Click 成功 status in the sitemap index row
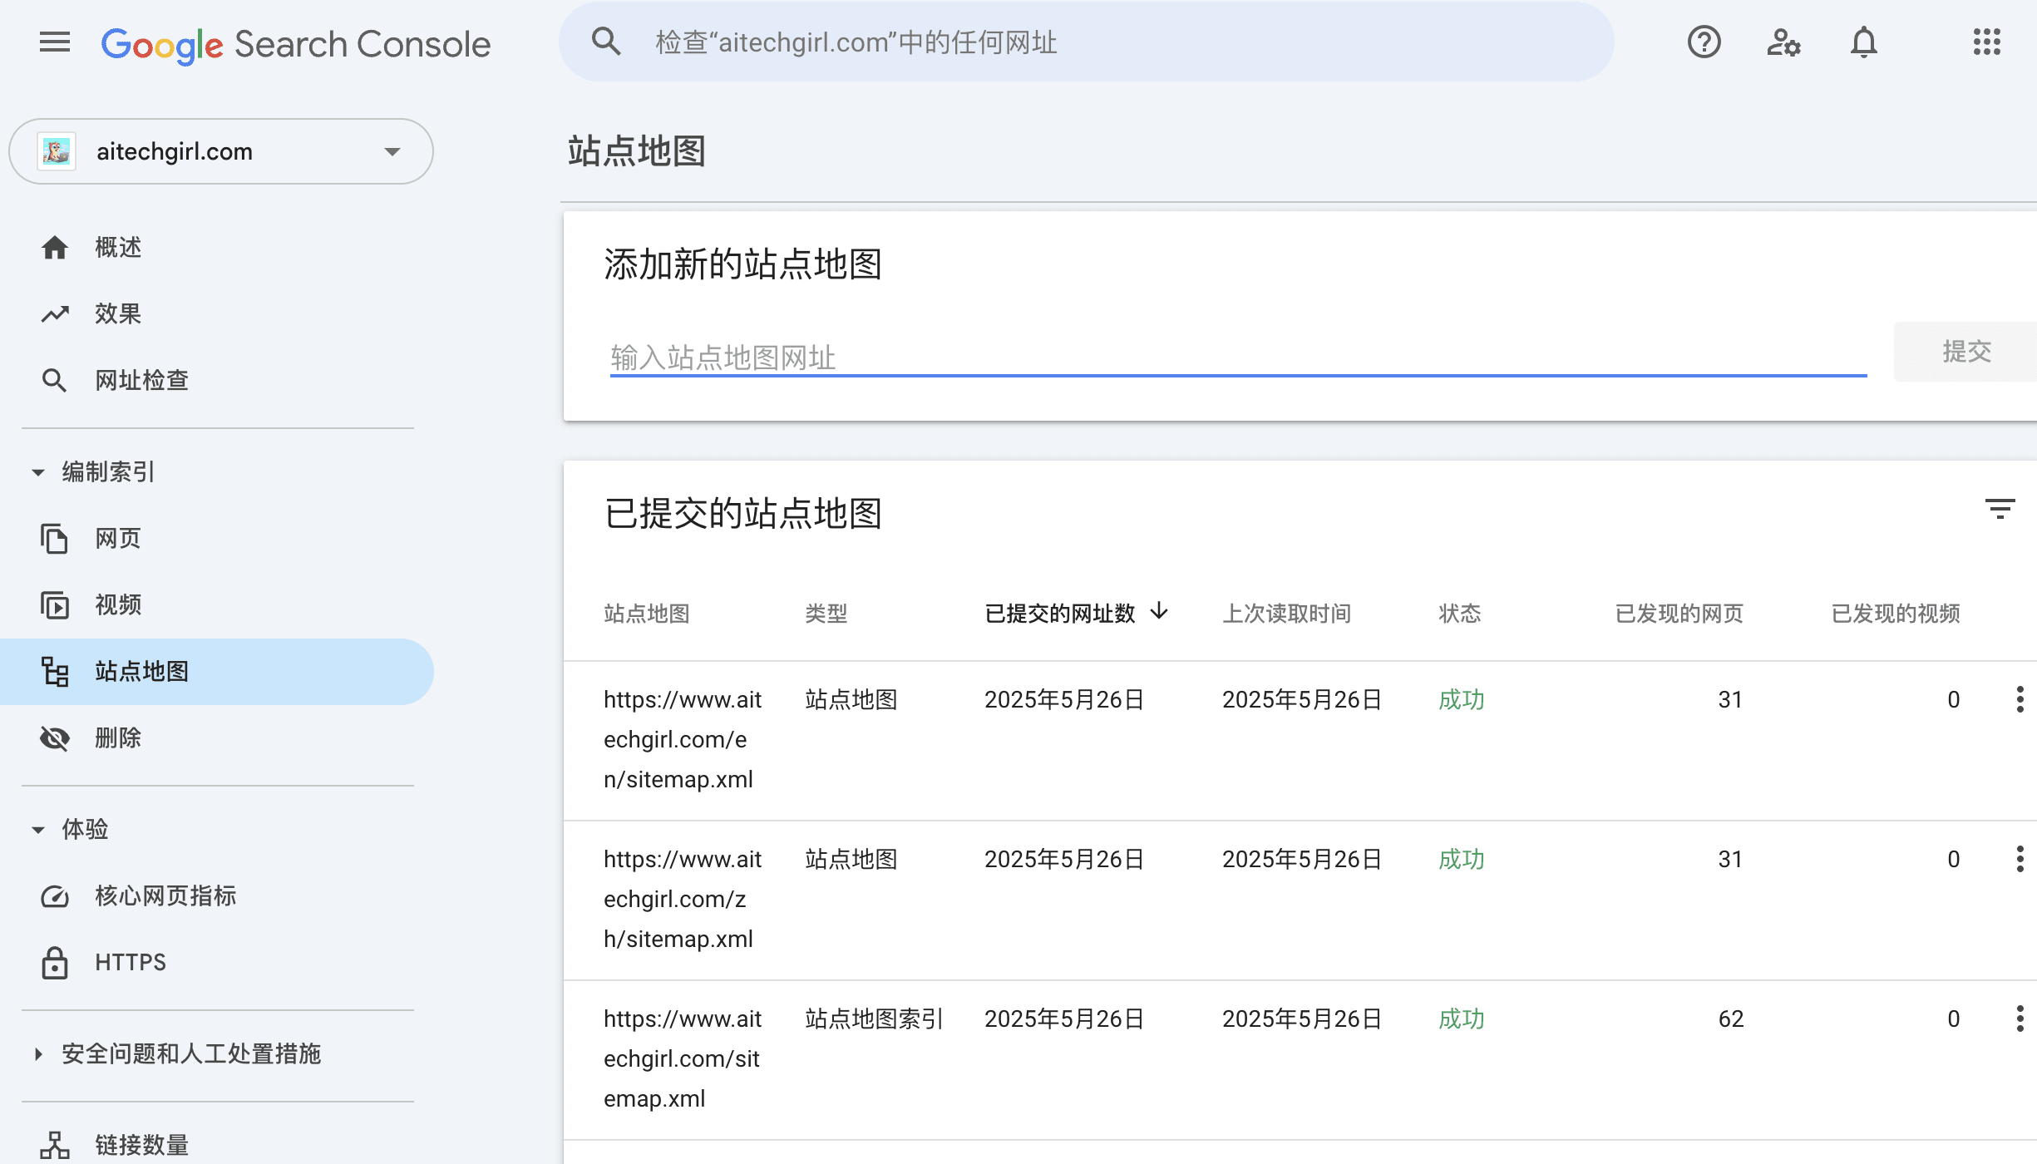 (x=1462, y=1018)
